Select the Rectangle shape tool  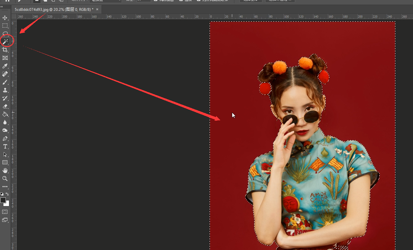[5, 162]
